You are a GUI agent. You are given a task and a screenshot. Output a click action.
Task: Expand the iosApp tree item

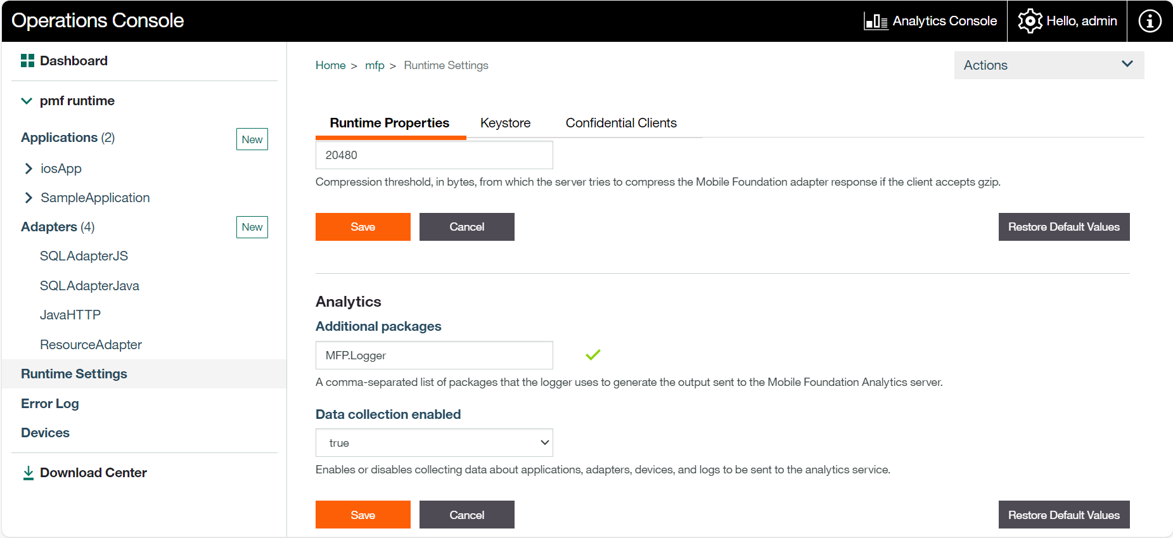(x=29, y=169)
